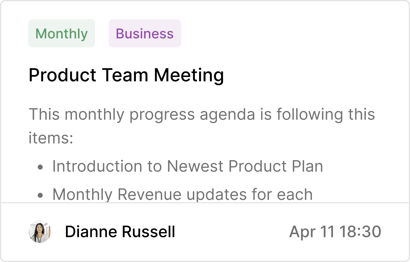
Task: Click the '18:30' time in footer
Action: click(x=360, y=232)
